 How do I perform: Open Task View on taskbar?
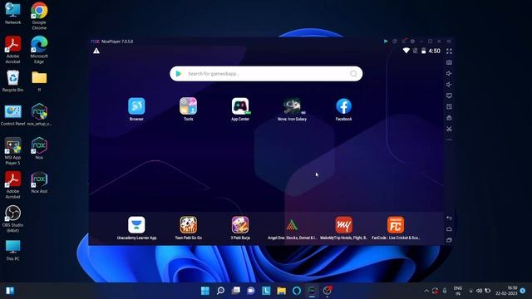click(235, 291)
